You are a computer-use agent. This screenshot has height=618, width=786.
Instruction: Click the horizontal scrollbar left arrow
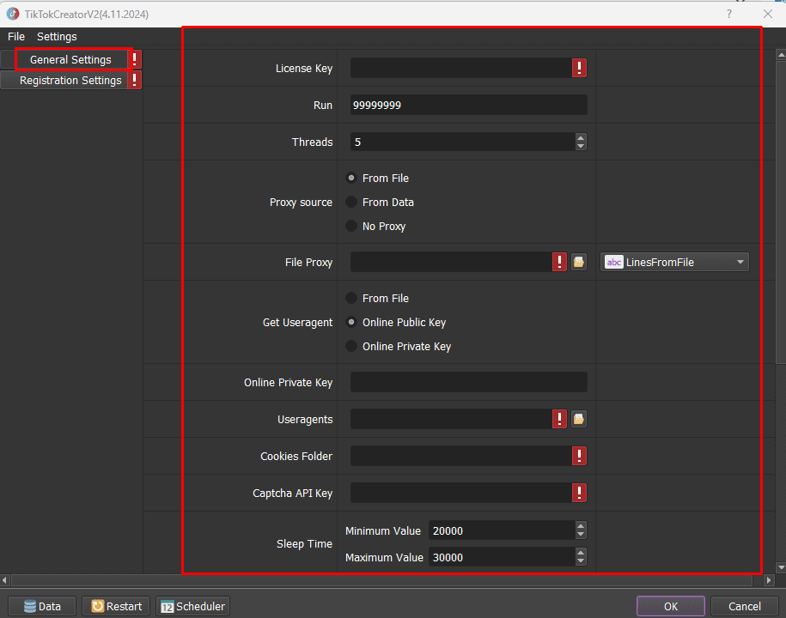[x=5, y=580]
